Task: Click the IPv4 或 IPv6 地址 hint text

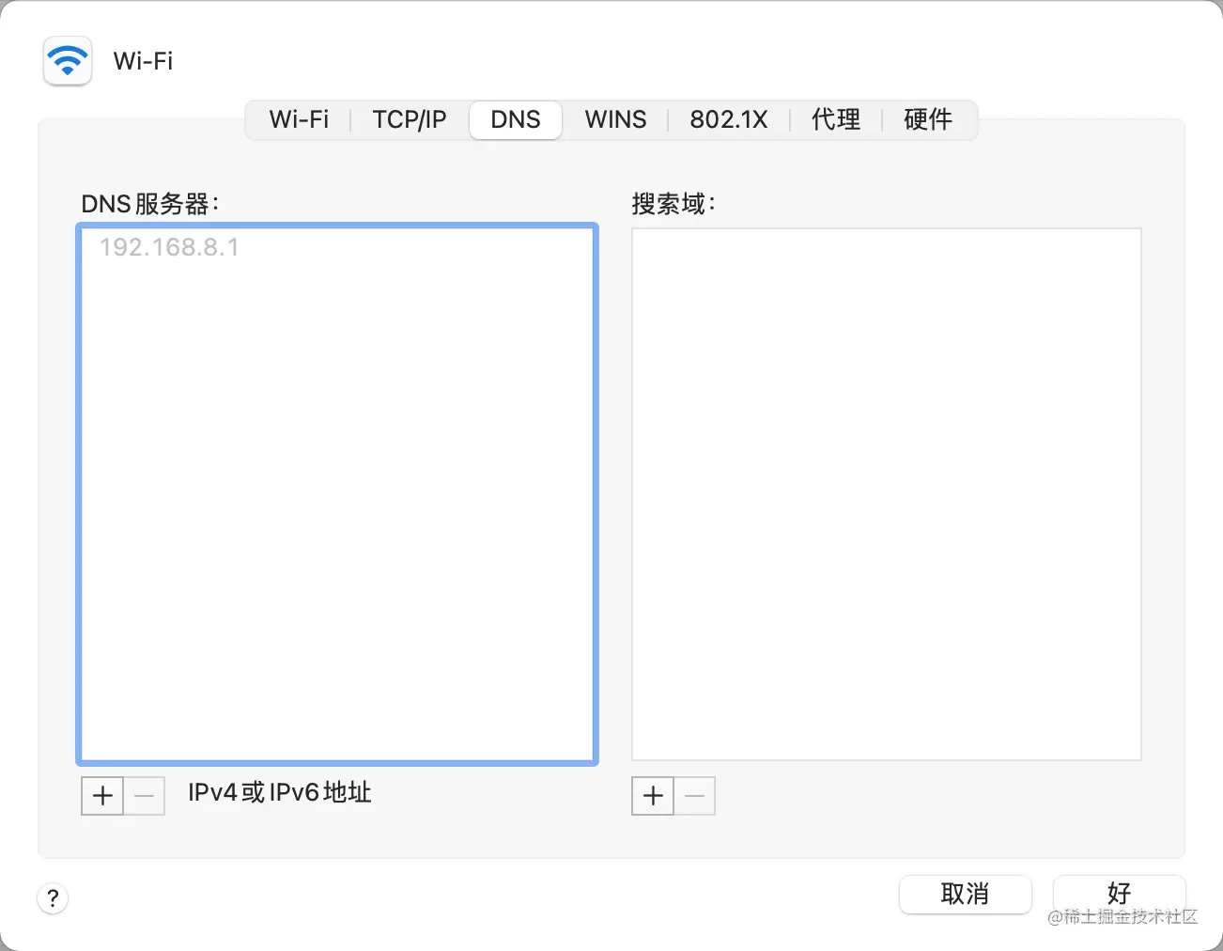Action: 280,793
